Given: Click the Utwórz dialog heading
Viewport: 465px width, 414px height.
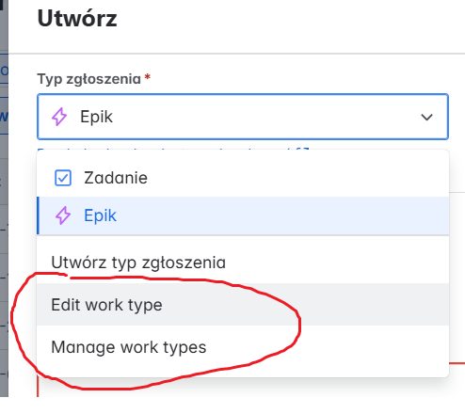Looking at the screenshot, I should [x=77, y=19].
